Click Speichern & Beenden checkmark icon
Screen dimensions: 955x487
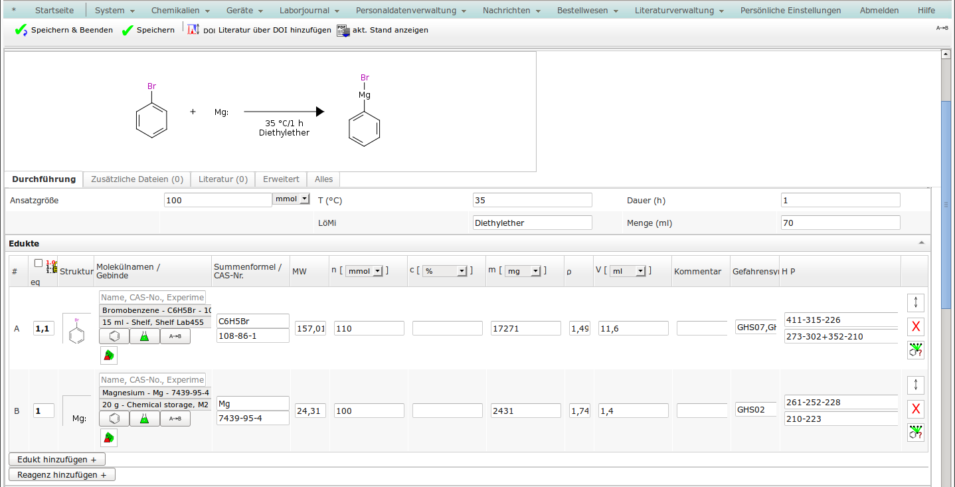[x=21, y=30]
